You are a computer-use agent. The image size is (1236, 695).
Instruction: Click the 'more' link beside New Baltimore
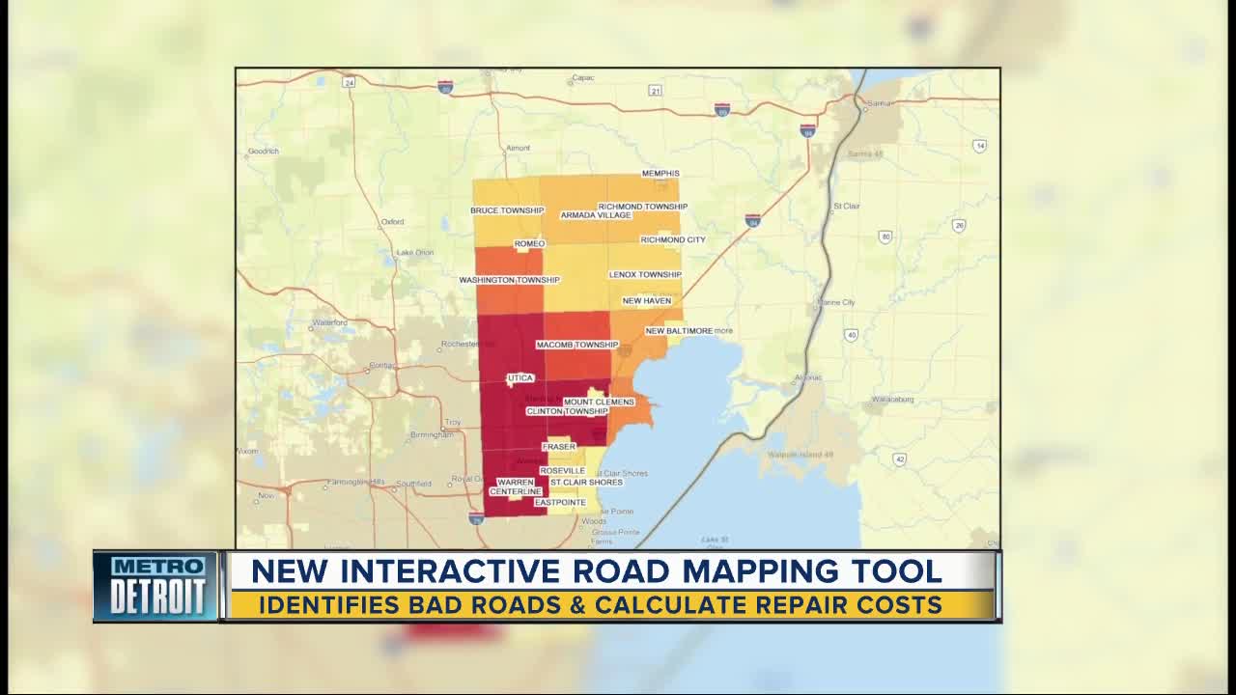(723, 331)
